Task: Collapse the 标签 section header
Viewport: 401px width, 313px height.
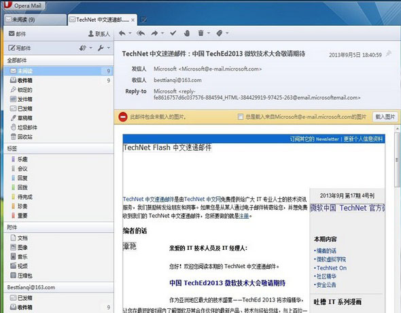Action: (x=58, y=149)
